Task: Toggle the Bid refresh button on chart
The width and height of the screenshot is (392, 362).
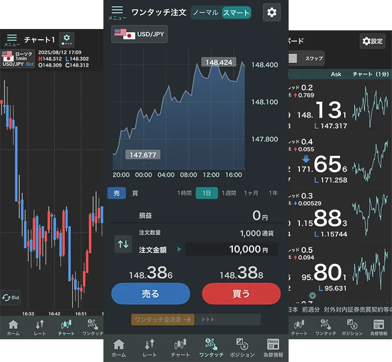Action: [11, 297]
